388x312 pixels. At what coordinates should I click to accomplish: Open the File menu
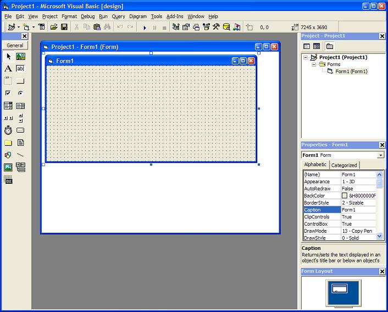pos(8,17)
